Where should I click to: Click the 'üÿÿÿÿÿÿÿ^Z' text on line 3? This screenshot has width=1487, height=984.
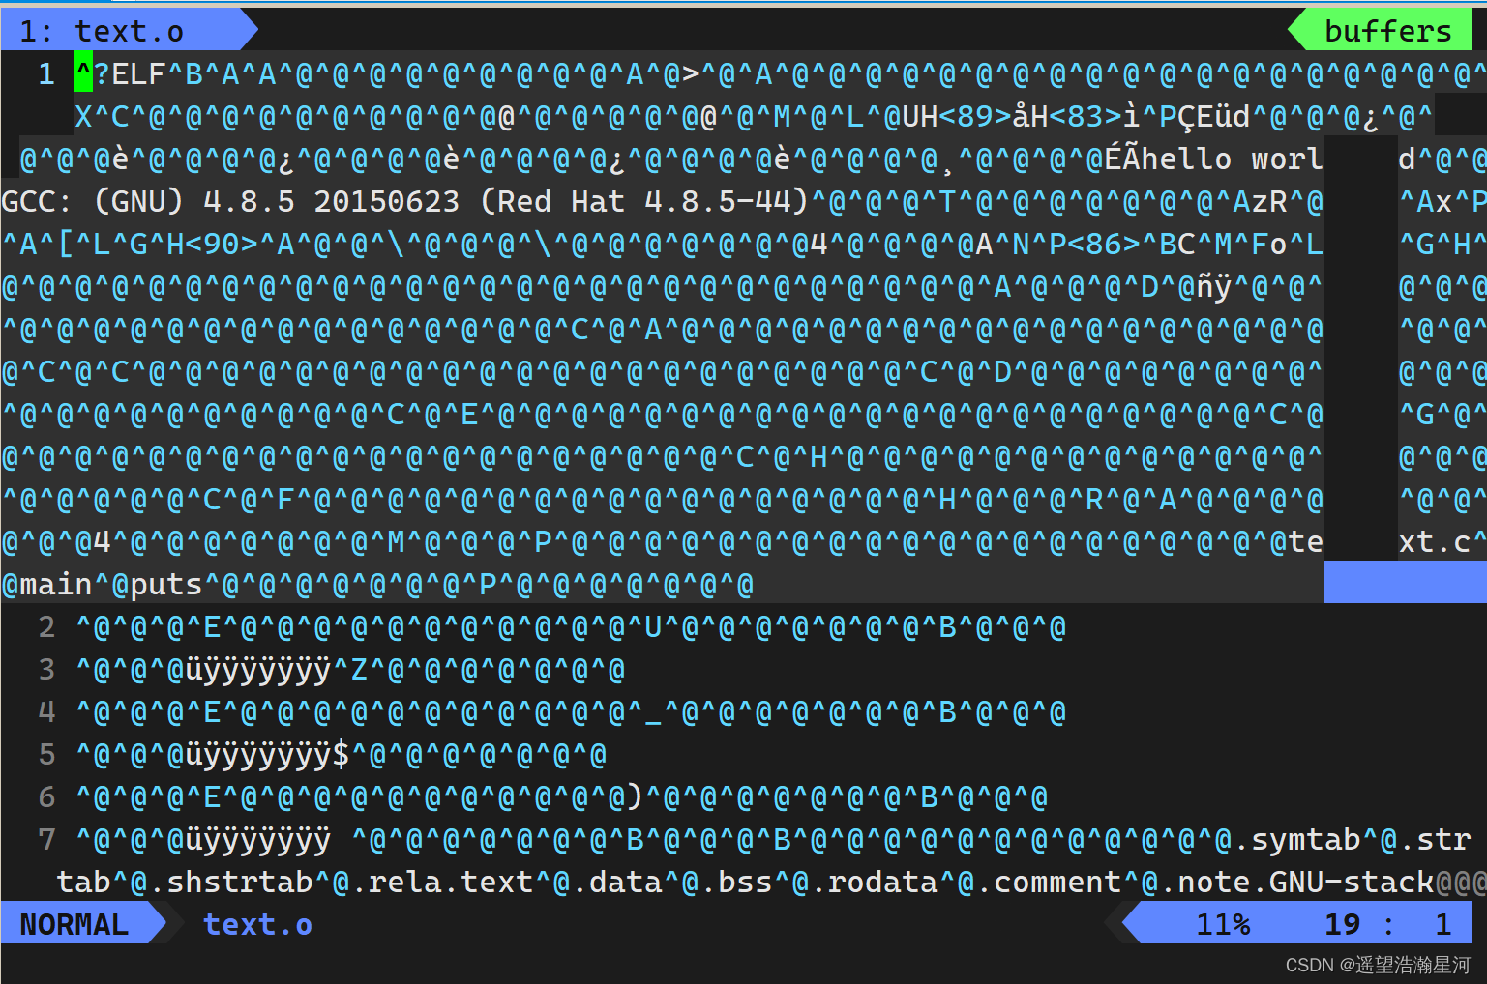coord(276,669)
